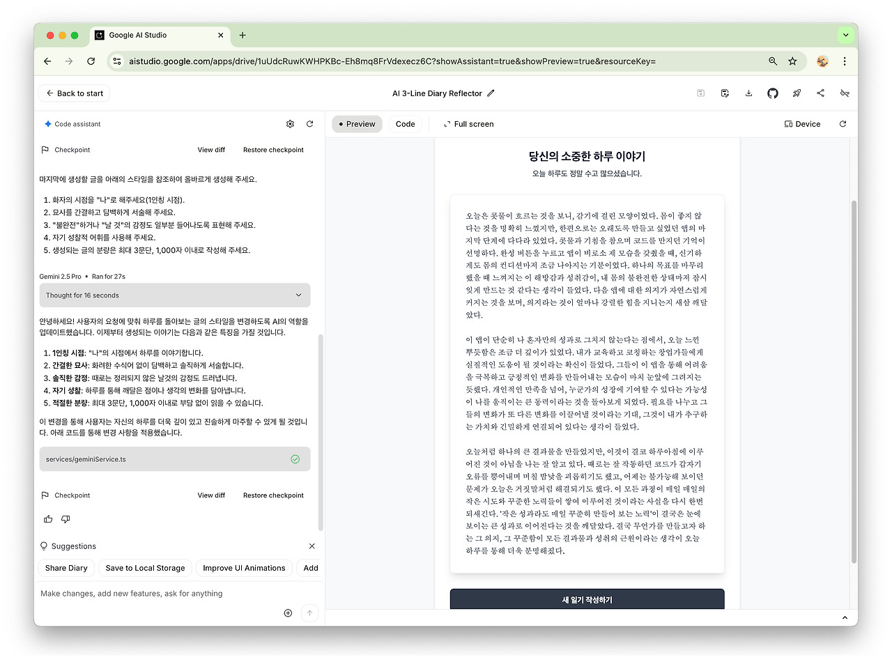Refresh the app preview
This screenshot has height=671, width=892.
click(x=843, y=123)
